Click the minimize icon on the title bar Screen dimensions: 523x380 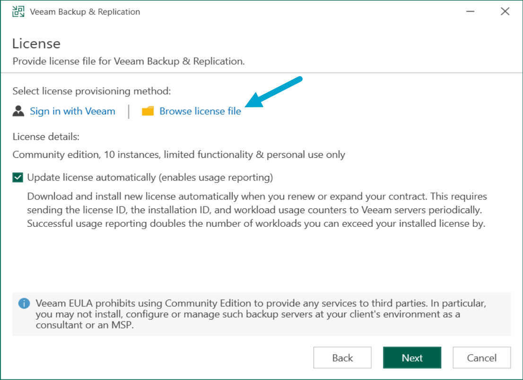tap(470, 11)
